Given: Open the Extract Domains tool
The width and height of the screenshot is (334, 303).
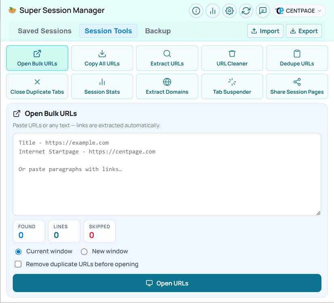Looking at the screenshot, I should 167,86.
